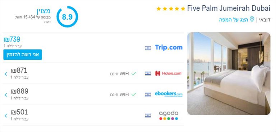The image size is (276, 132).
Task: Click the five-star hotel rating
Action: [171, 9]
